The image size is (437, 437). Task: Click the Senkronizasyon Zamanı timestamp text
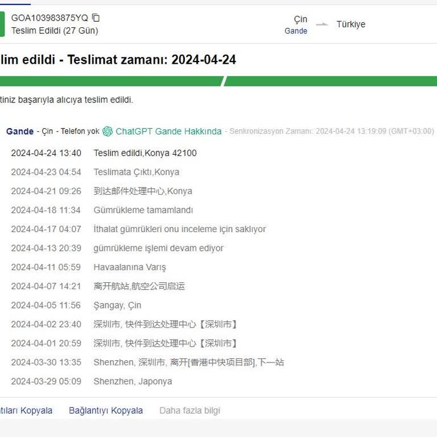tap(332, 131)
